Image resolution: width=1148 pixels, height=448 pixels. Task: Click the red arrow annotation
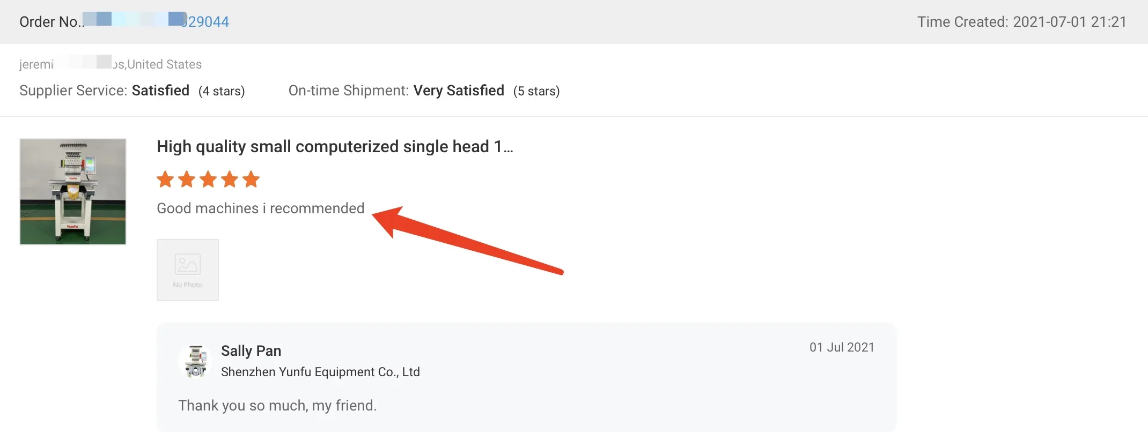click(467, 239)
